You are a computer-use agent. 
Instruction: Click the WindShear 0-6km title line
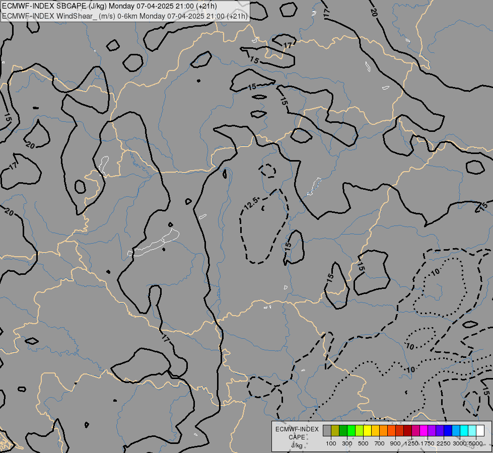124,16
